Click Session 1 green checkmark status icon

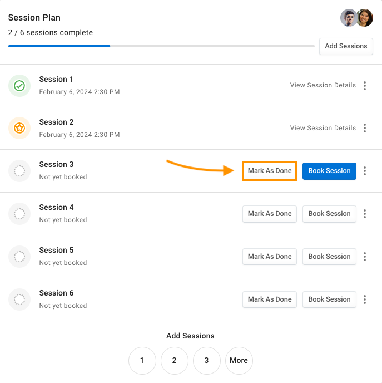(x=19, y=86)
